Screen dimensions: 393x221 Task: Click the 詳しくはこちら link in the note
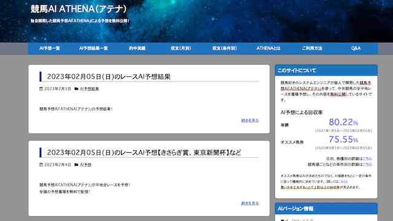tap(343, 182)
